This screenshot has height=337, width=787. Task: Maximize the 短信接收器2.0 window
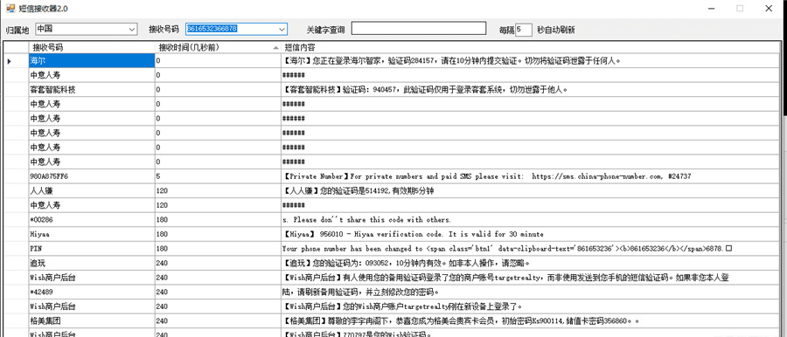tap(739, 8)
